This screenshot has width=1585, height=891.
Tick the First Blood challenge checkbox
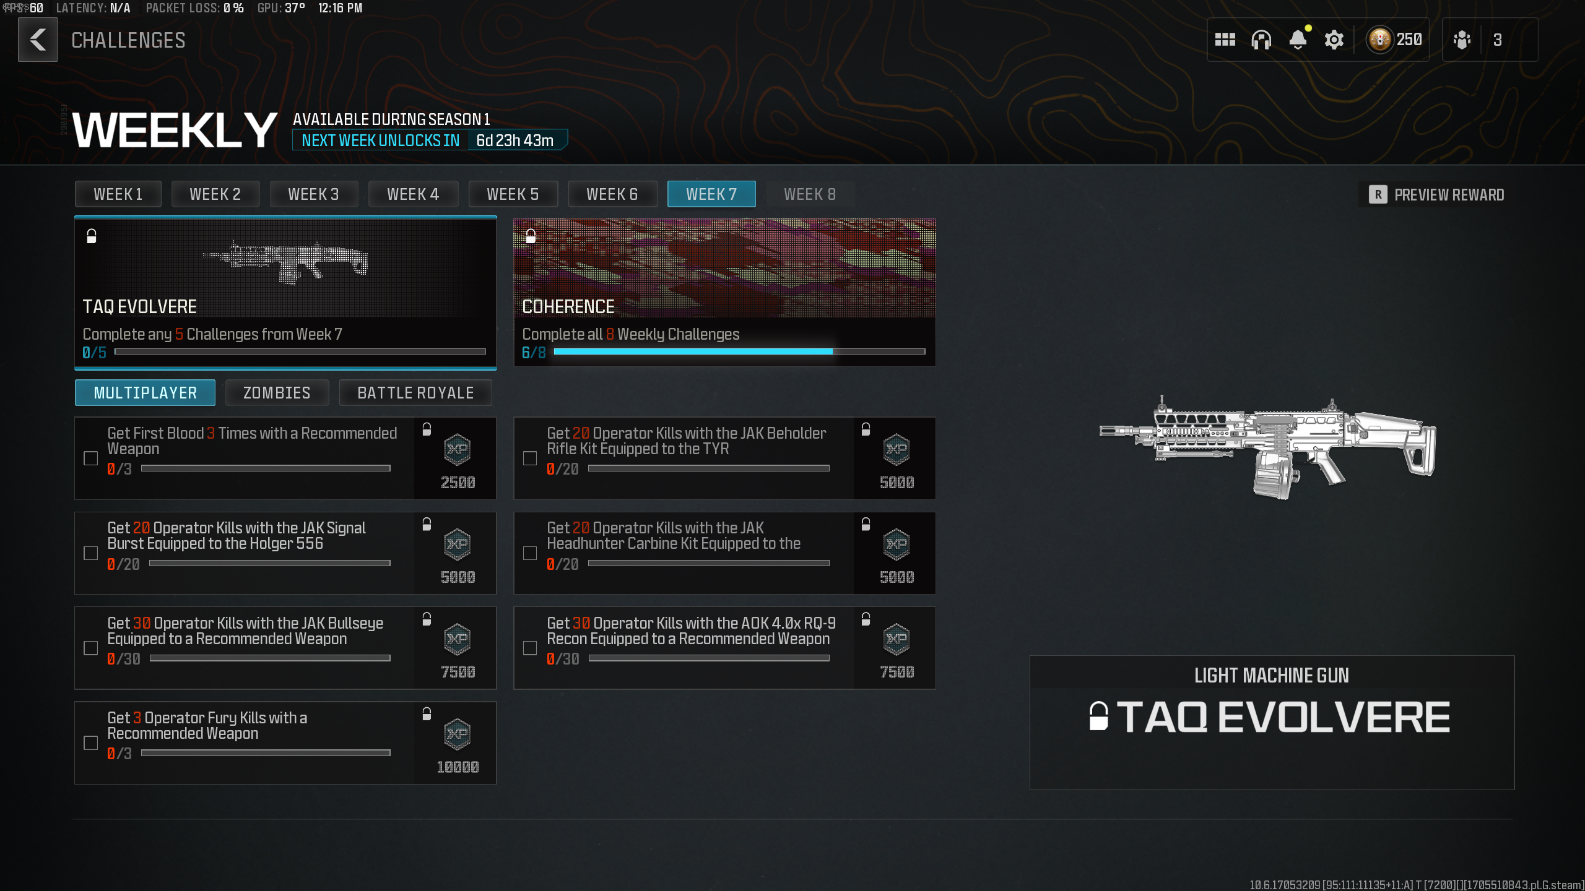(91, 458)
